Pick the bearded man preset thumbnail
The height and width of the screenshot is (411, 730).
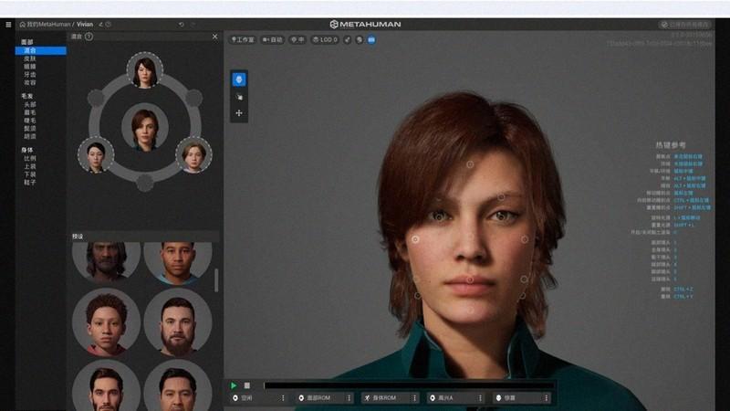tap(178, 322)
